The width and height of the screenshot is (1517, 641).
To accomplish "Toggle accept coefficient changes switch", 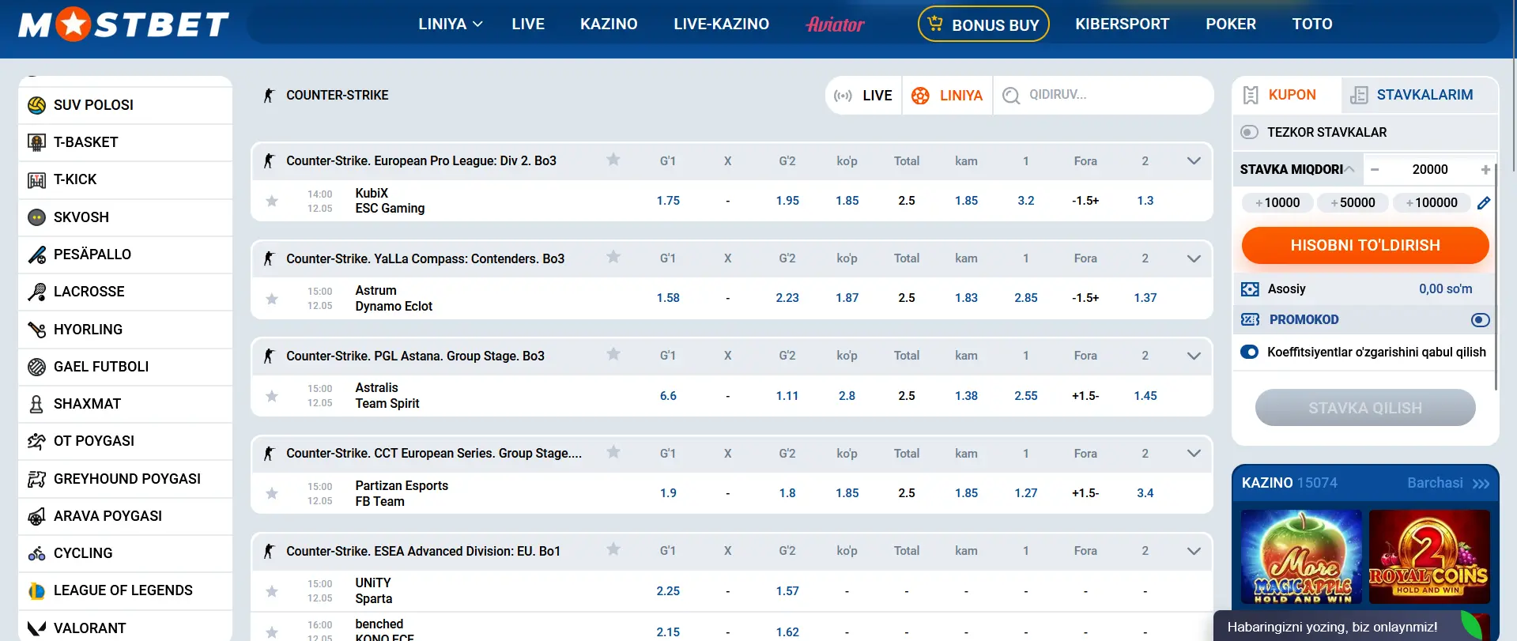I will (1249, 352).
